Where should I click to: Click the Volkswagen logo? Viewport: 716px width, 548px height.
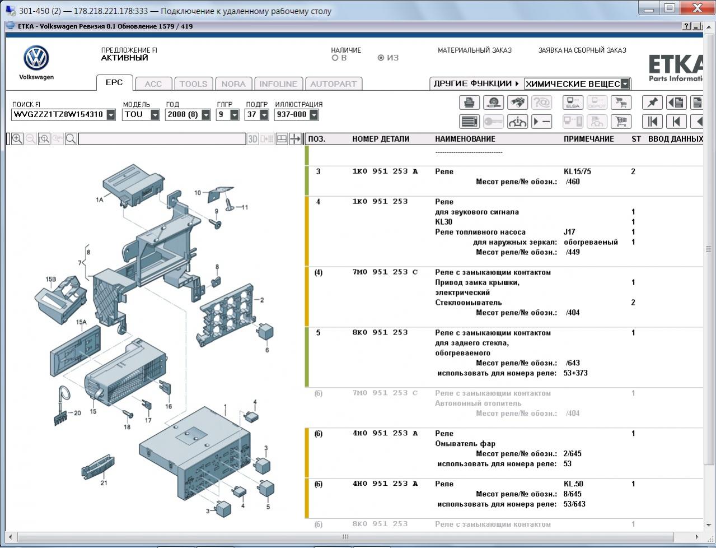click(36, 58)
